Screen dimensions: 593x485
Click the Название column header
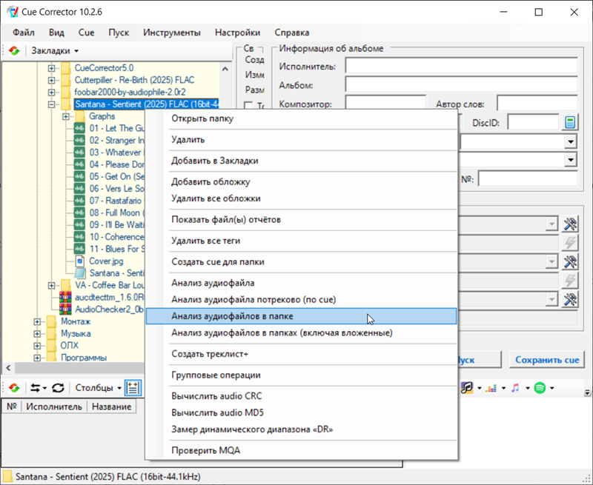coord(112,407)
